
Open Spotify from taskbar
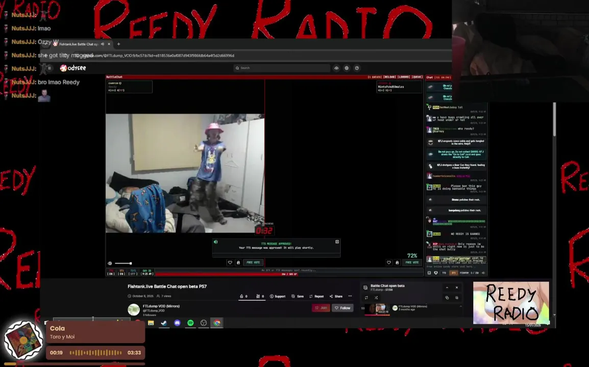190,323
